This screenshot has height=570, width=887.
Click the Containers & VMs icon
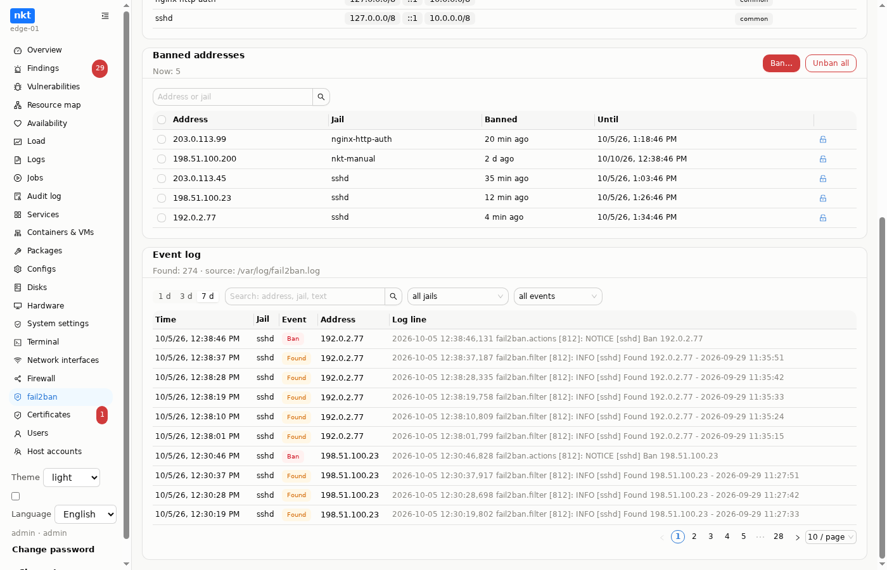(x=18, y=232)
